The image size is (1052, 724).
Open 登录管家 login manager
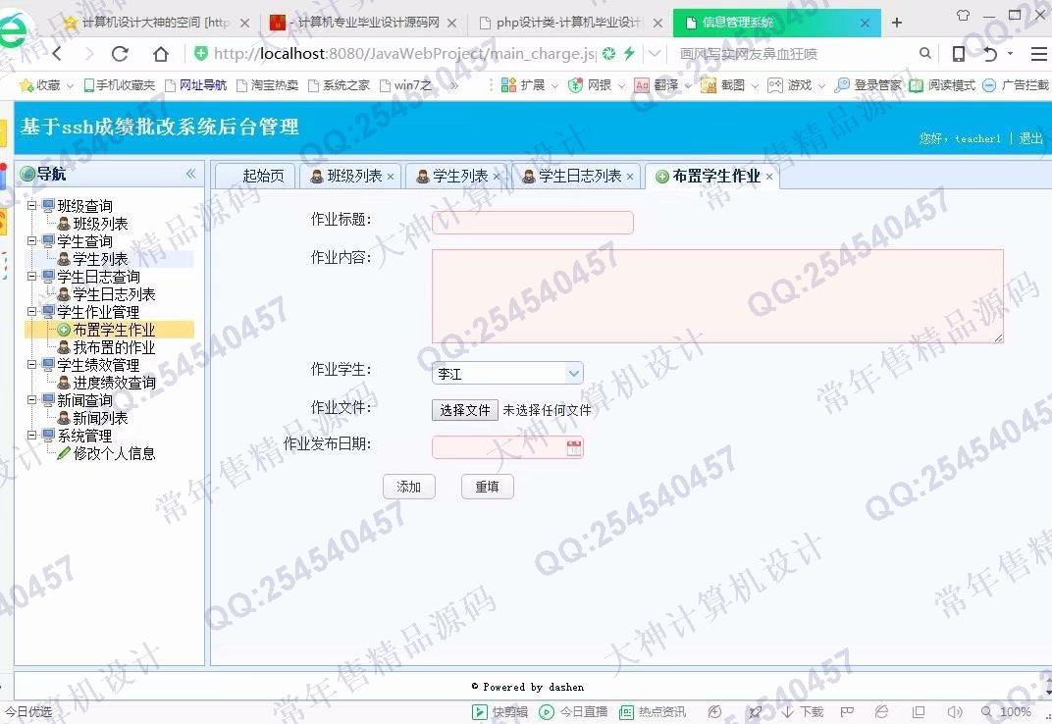(868, 85)
